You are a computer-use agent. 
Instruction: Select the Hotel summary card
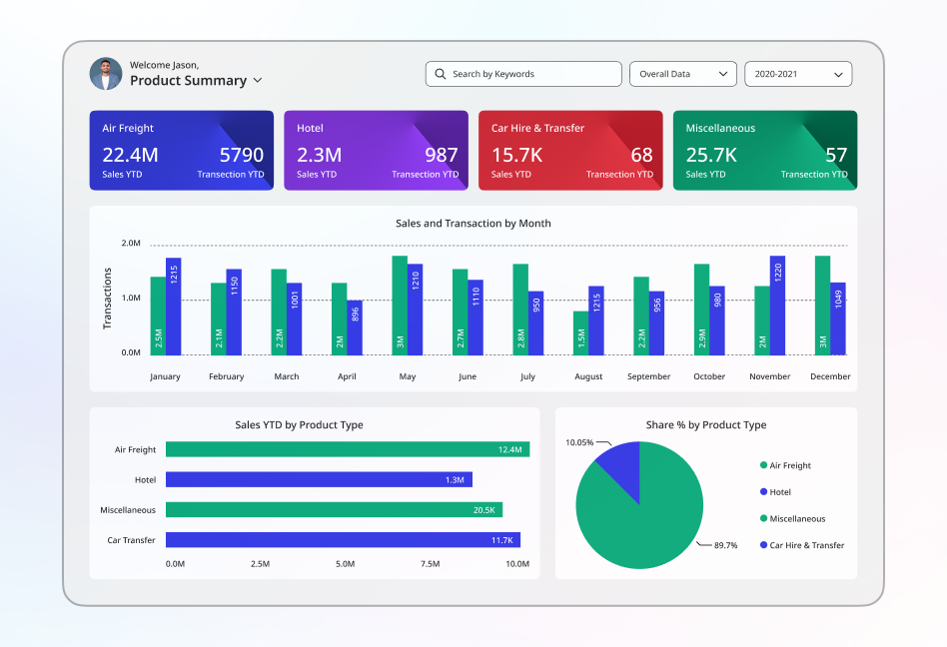click(x=377, y=151)
